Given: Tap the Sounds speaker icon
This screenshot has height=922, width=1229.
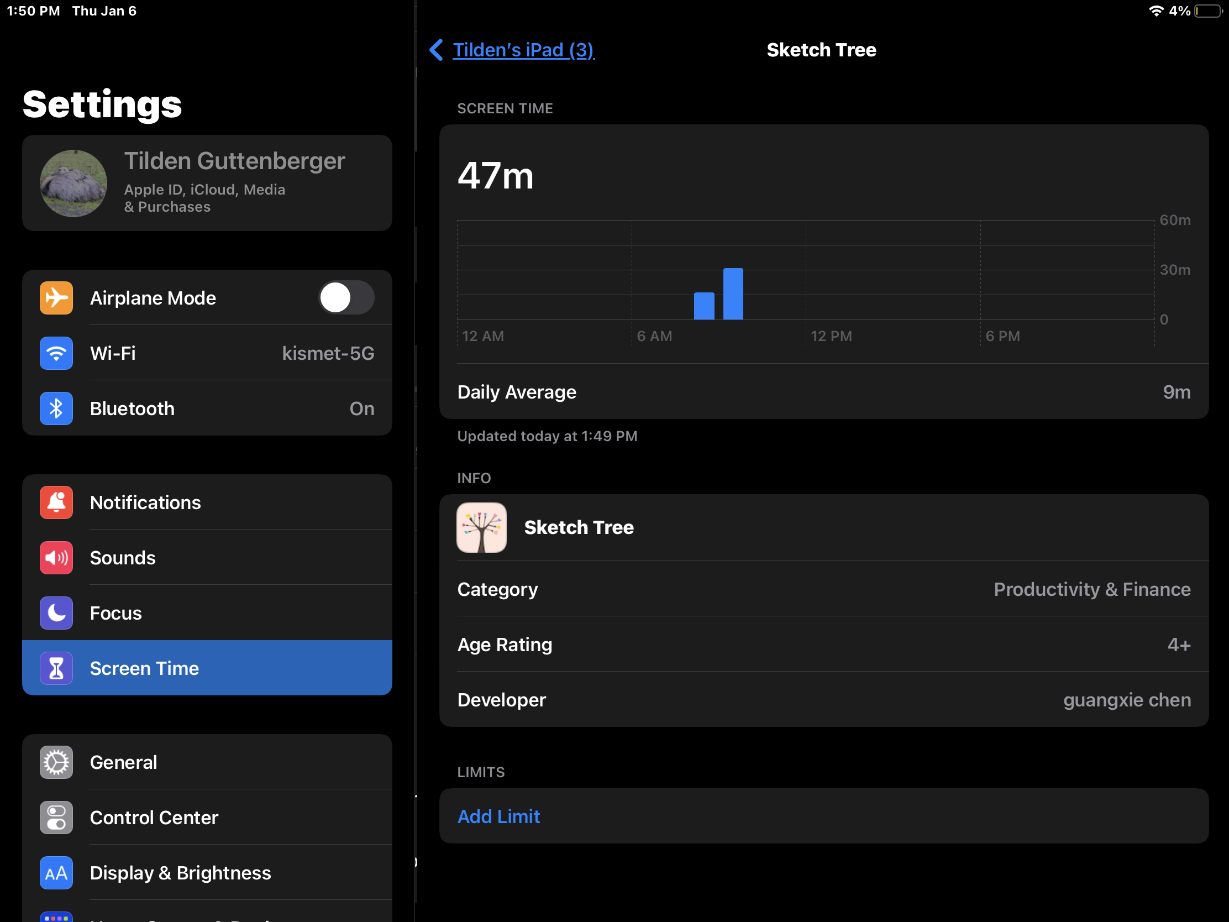Looking at the screenshot, I should [56, 557].
